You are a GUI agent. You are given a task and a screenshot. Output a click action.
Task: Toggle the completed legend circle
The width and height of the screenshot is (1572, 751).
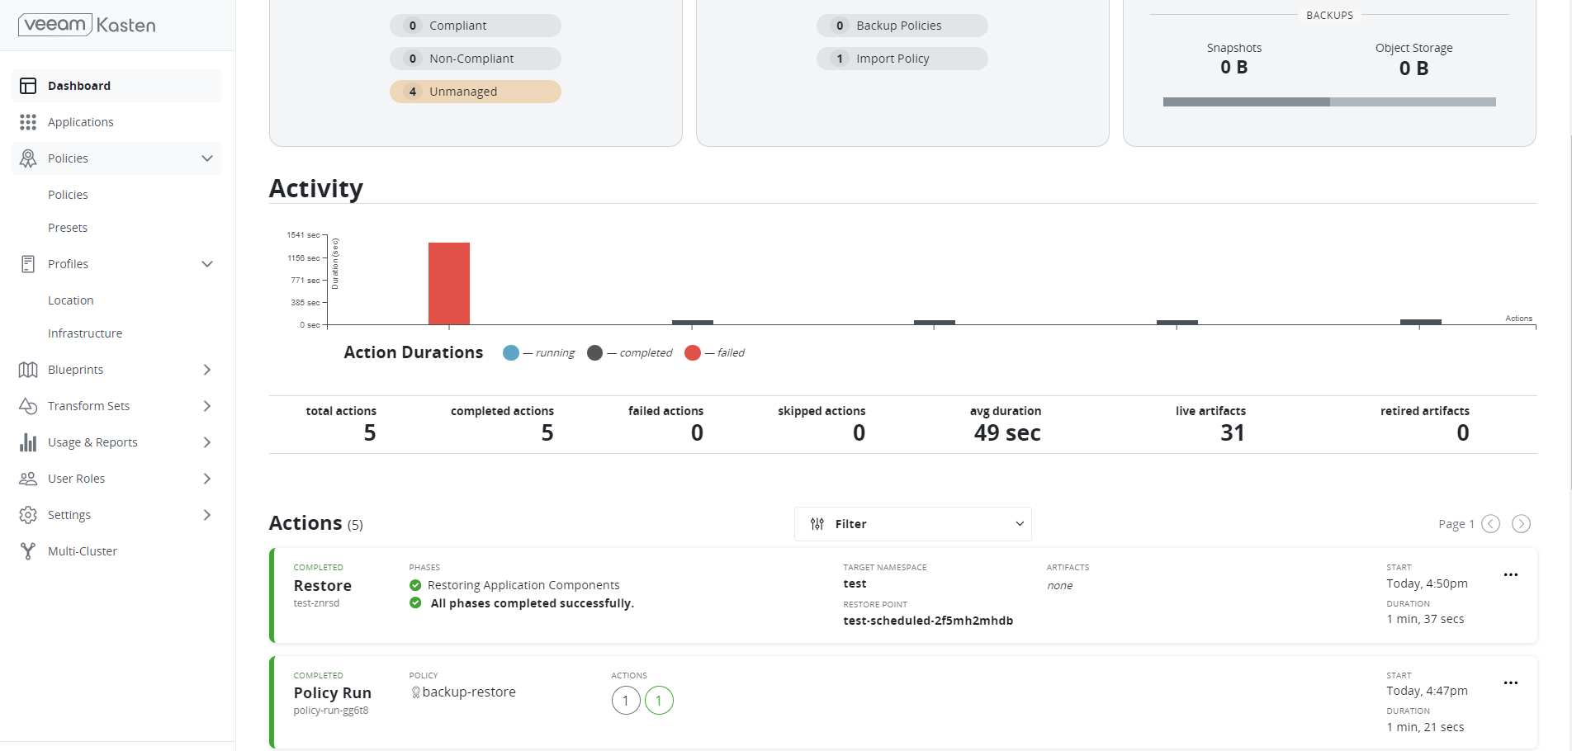point(594,353)
